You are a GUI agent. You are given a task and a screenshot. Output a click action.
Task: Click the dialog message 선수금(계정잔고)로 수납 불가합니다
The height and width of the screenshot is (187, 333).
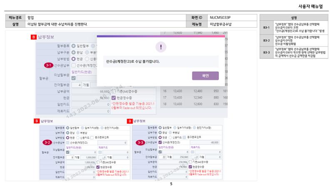(133, 62)
